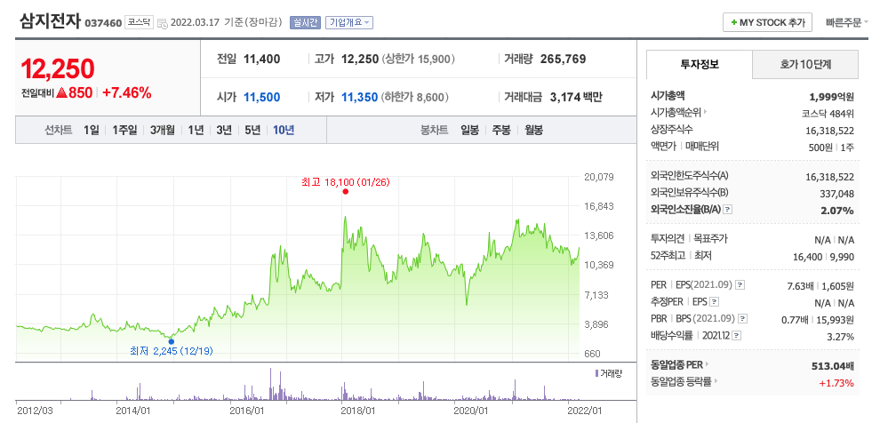
Task: Show the 주봉 weekly candlestick chart
Action: coord(500,131)
